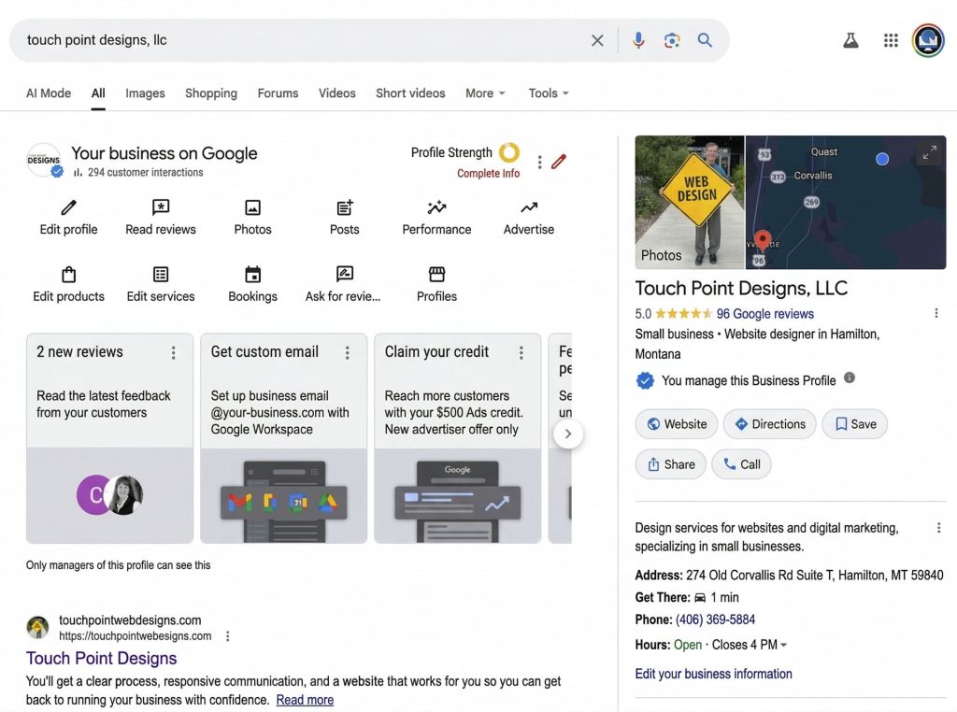The image size is (957, 712).
Task: Select the Read reviews icon
Action: (160, 209)
